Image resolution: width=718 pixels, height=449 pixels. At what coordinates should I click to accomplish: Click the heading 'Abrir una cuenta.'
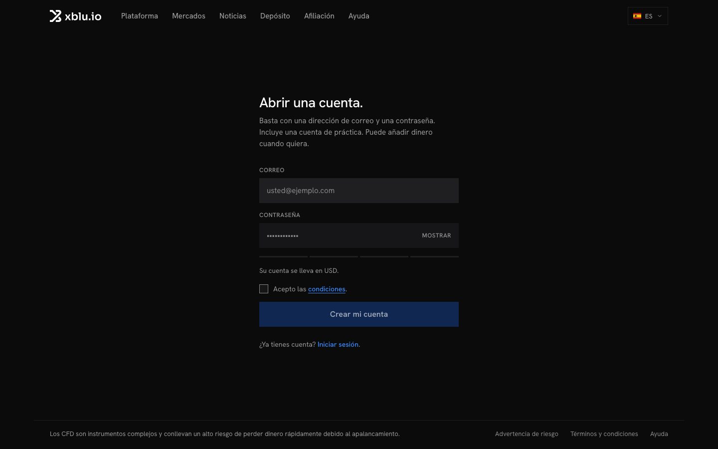[311, 103]
